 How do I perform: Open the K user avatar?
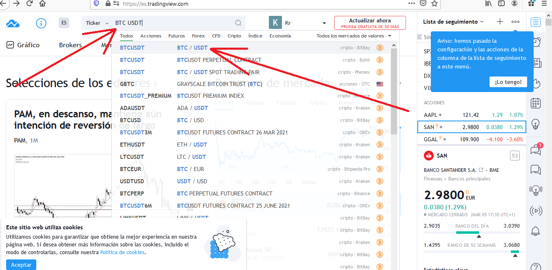(x=275, y=23)
